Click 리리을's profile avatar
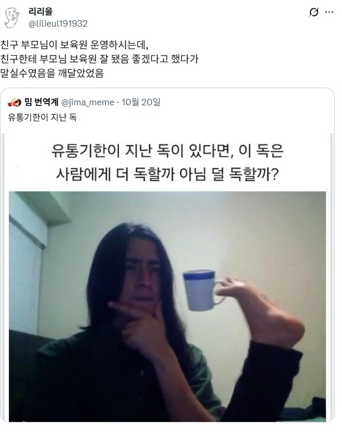The image size is (342, 432). click(12, 18)
